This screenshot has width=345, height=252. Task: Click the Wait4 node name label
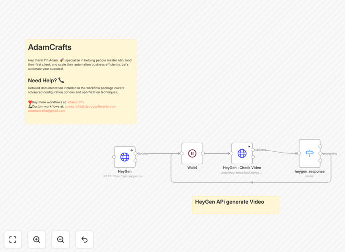pos(192,168)
